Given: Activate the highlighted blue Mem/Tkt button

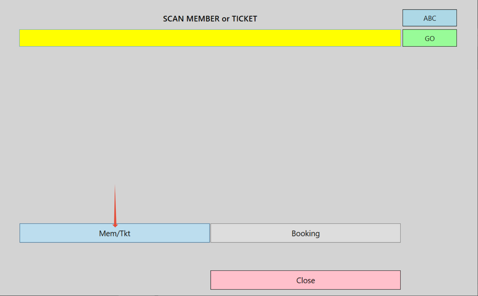Looking at the screenshot, I should (x=115, y=233).
